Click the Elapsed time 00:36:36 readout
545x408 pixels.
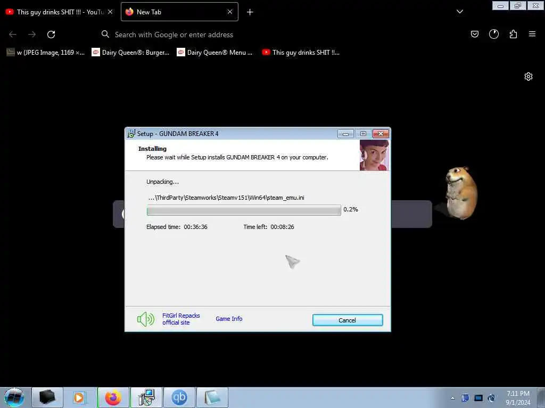pyautogui.click(x=177, y=226)
